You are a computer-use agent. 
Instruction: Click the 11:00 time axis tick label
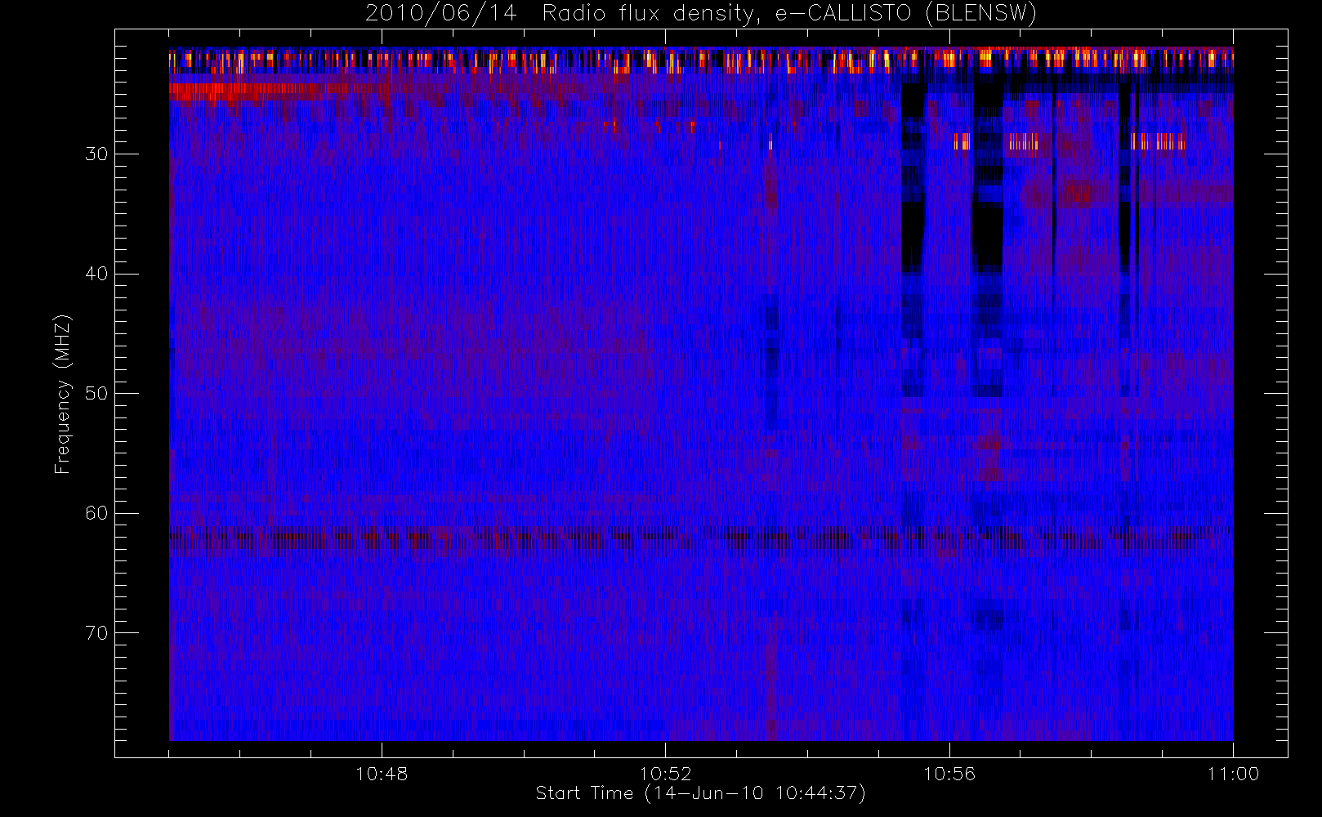pyautogui.click(x=1233, y=773)
